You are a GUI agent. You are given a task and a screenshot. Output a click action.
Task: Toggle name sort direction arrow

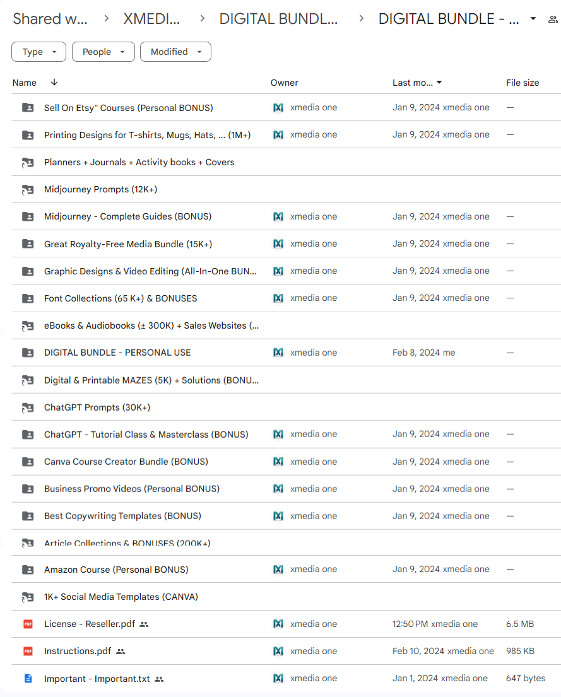tap(54, 83)
